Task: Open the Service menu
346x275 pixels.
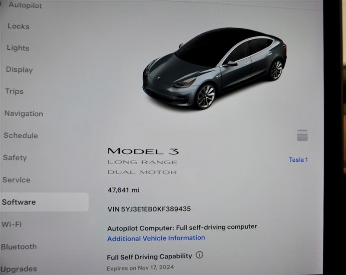Action: coord(16,180)
